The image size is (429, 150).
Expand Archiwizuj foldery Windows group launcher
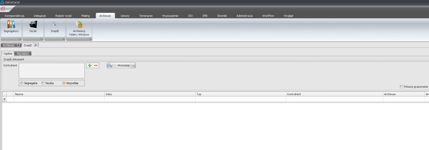90,39
